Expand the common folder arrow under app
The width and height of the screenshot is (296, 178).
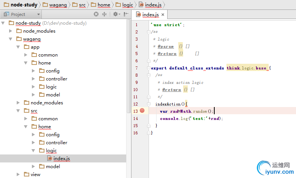(x=26, y=55)
